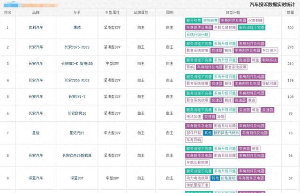Click the 车载互联故障 tag in 博越 row
The image size is (300, 193).
click(x=225, y=28)
